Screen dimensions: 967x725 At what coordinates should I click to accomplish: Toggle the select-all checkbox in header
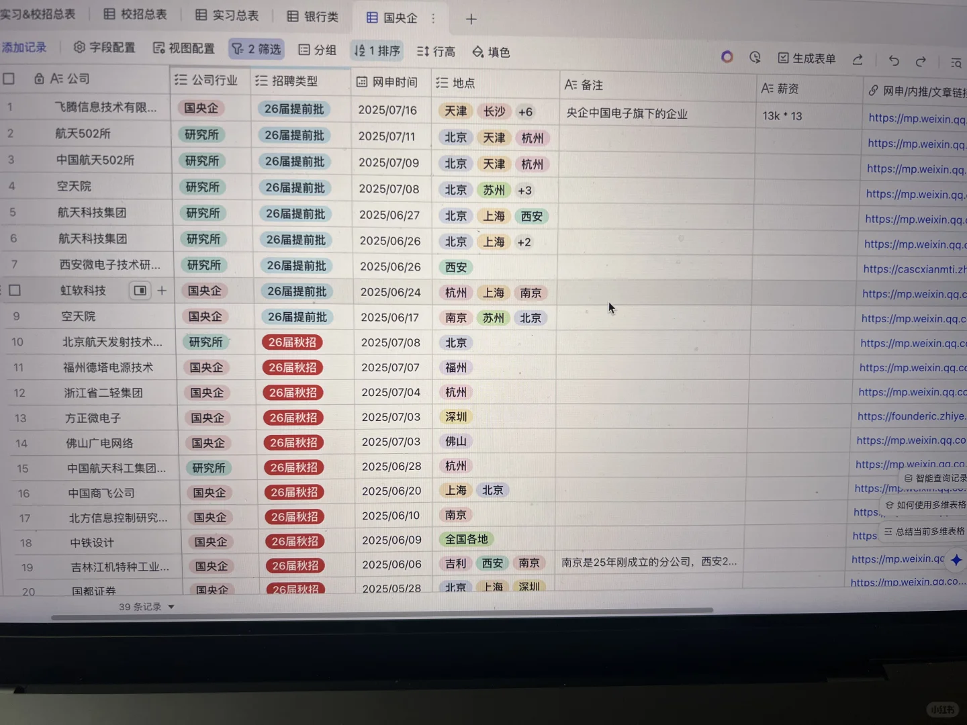coord(9,79)
